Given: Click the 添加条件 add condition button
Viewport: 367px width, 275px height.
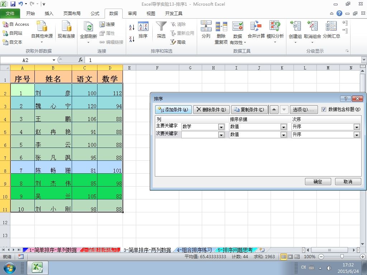Looking at the screenshot, I should tap(173, 110).
